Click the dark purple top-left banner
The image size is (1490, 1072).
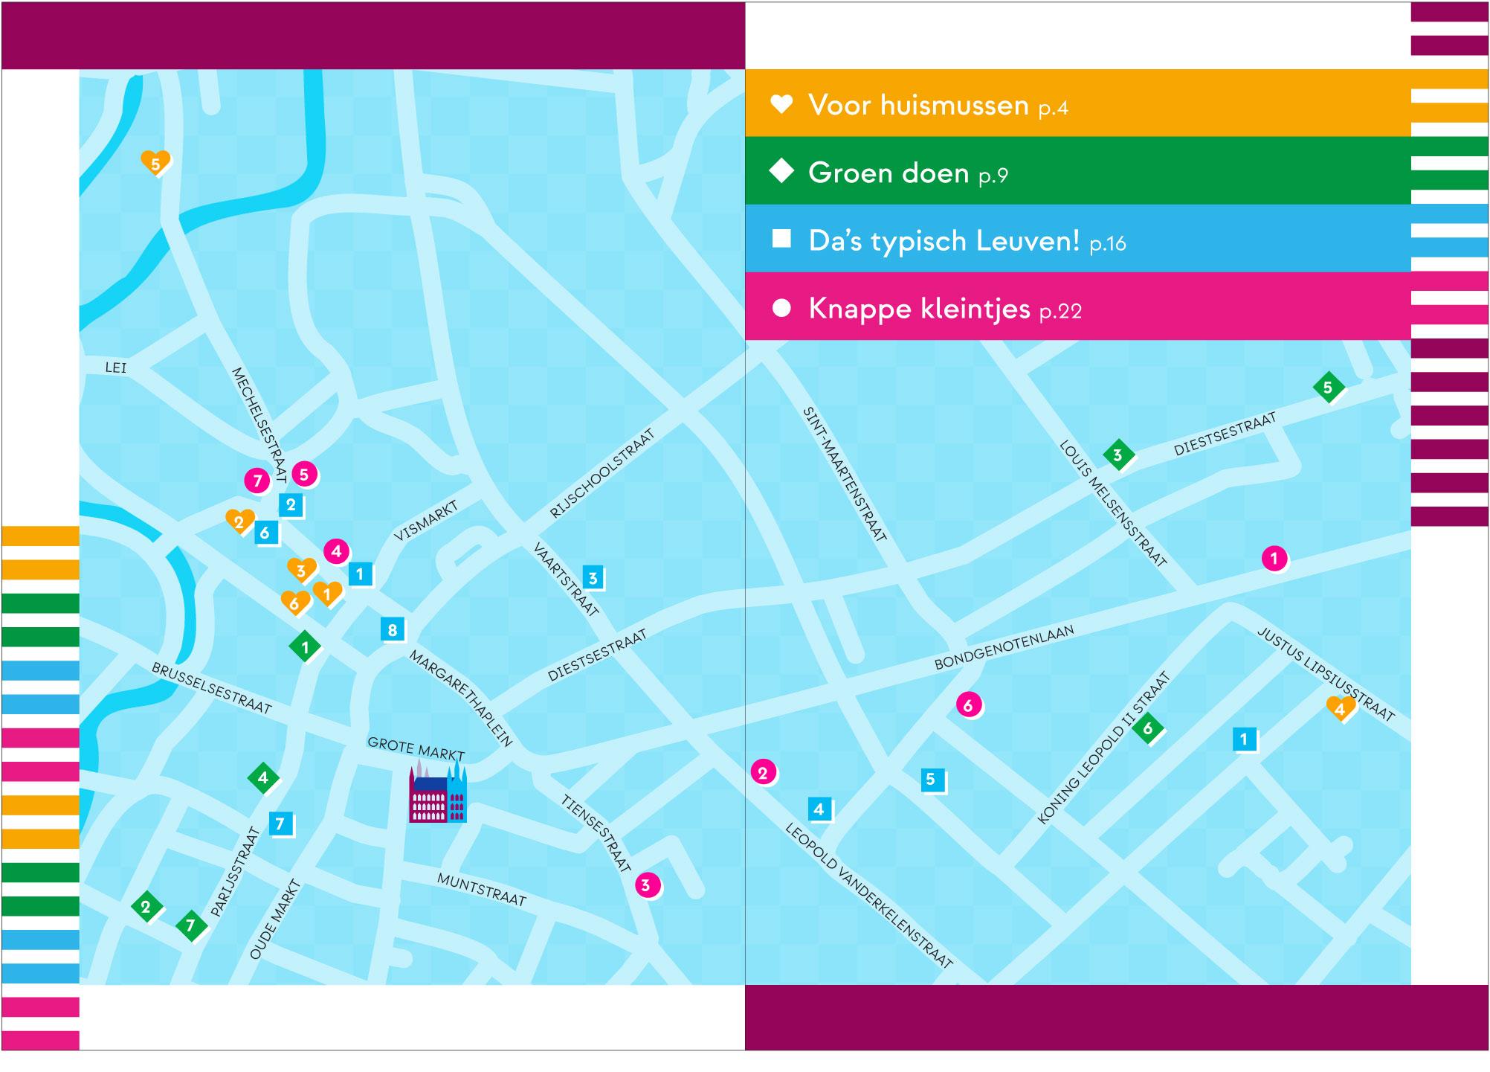pyautogui.click(x=373, y=36)
